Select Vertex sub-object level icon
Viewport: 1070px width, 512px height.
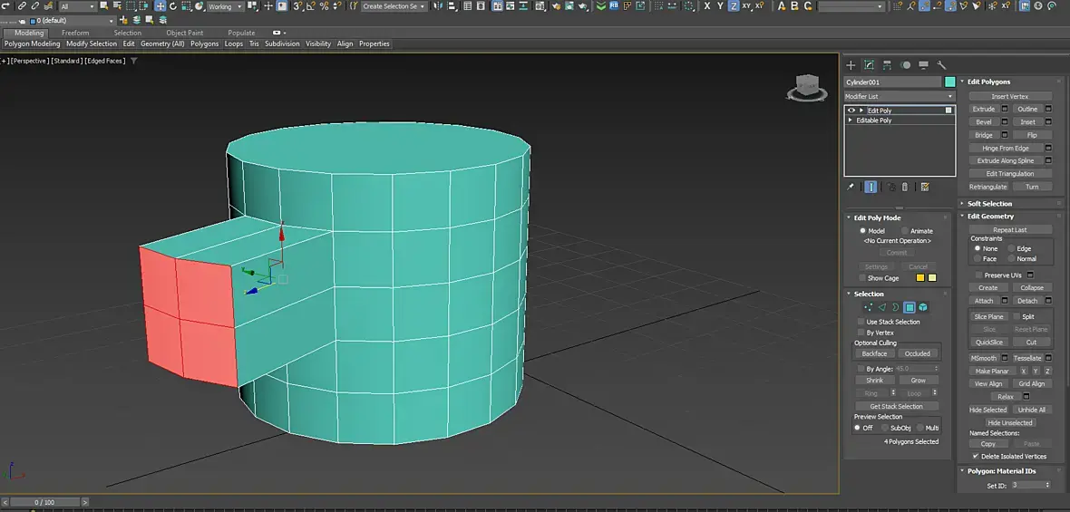pos(868,308)
